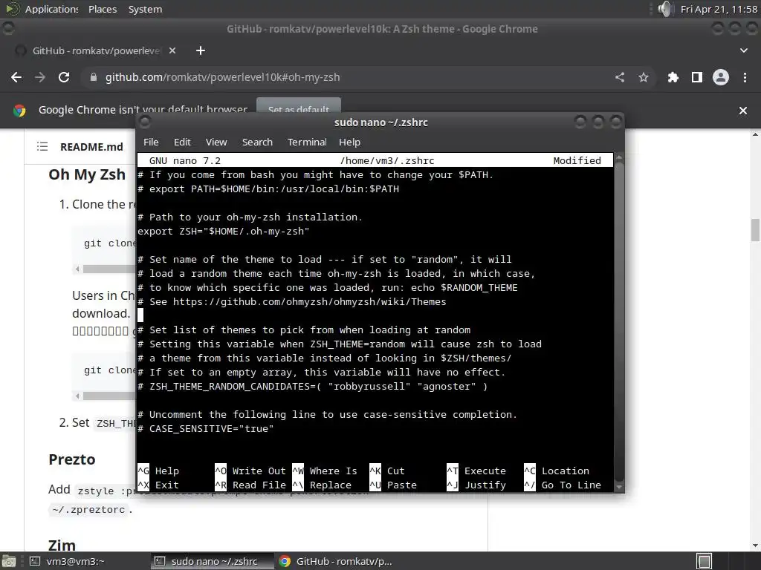Click ^O Write Out shortcut label

250,471
